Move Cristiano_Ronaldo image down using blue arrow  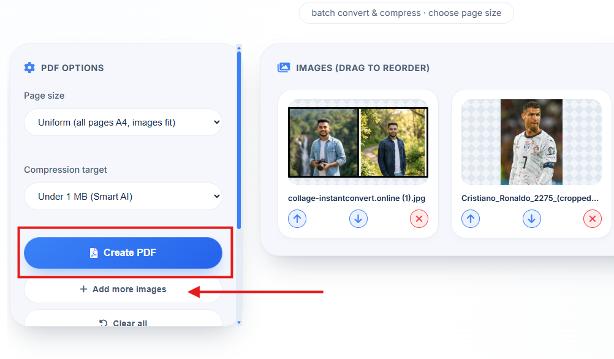click(x=531, y=219)
